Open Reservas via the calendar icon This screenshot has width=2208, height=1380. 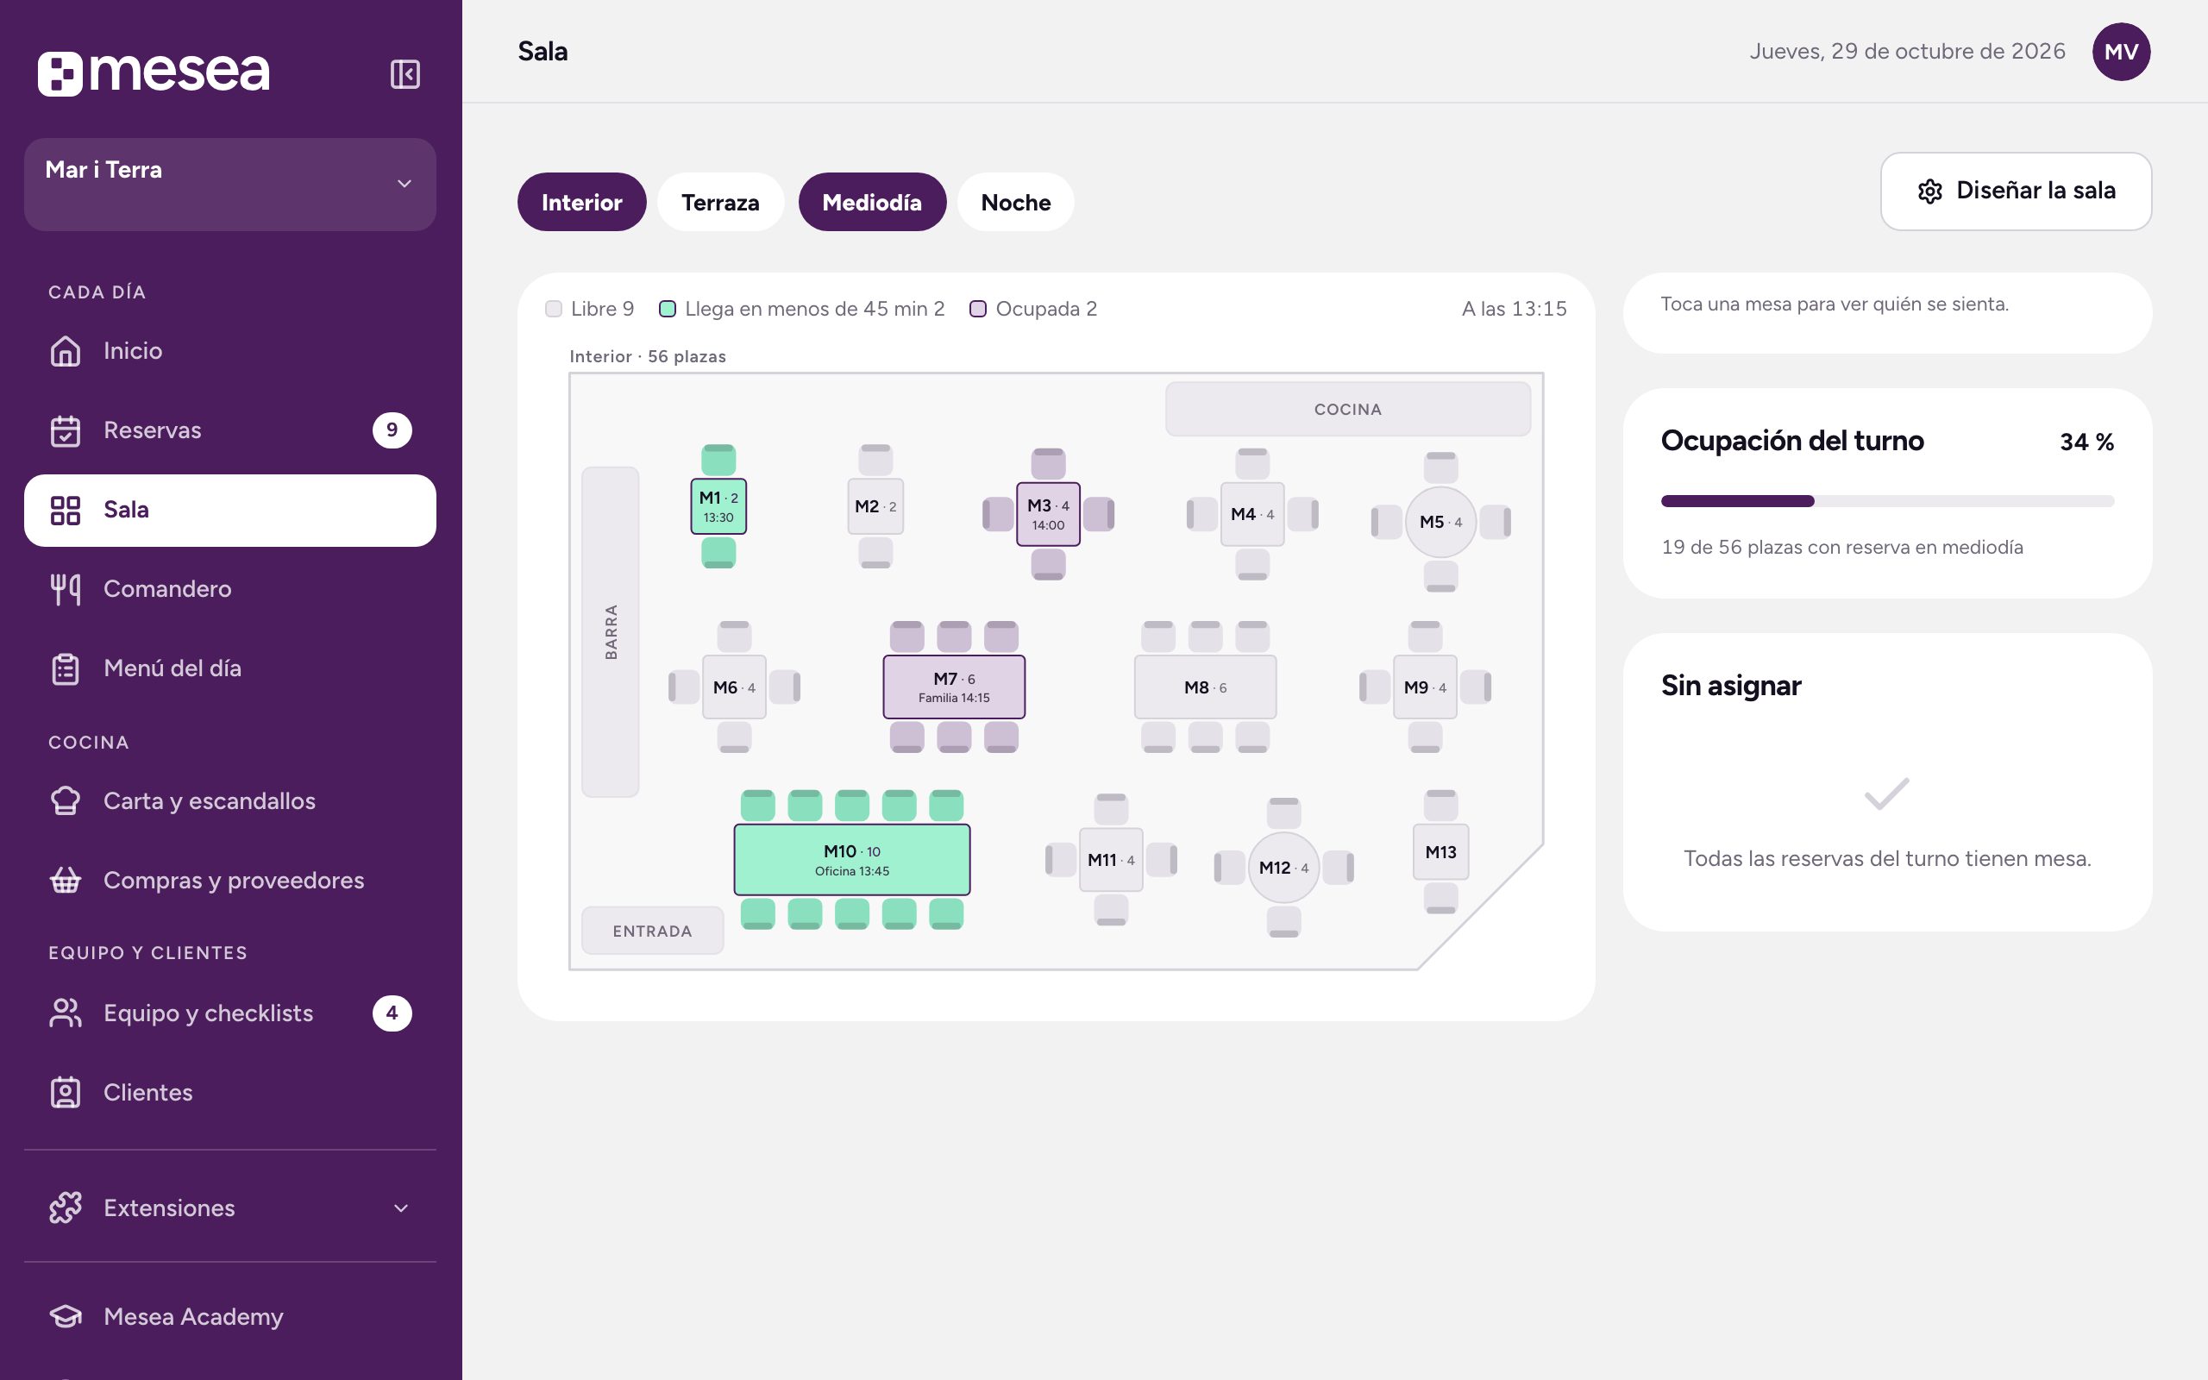point(66,430)
